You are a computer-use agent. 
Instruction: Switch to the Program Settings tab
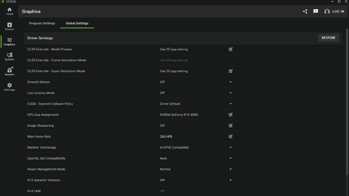(42, 23)
